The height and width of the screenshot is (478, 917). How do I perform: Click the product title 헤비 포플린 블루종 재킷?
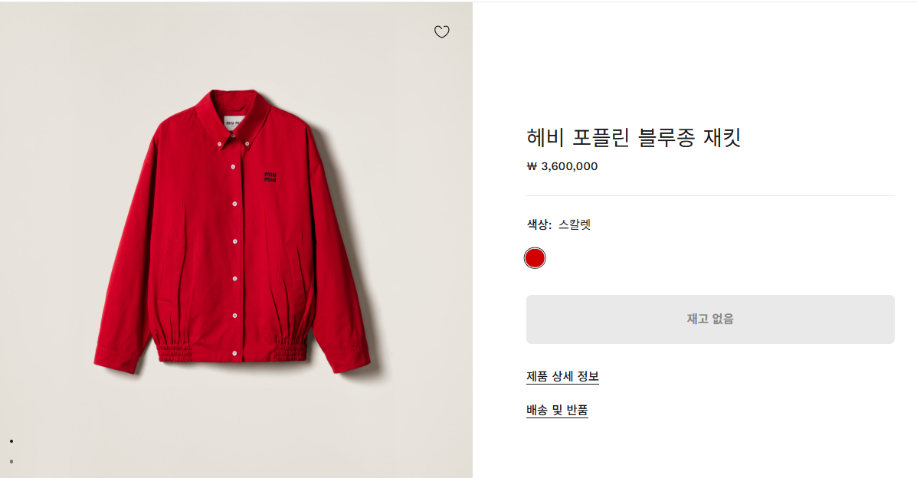(x=634, y=137)
